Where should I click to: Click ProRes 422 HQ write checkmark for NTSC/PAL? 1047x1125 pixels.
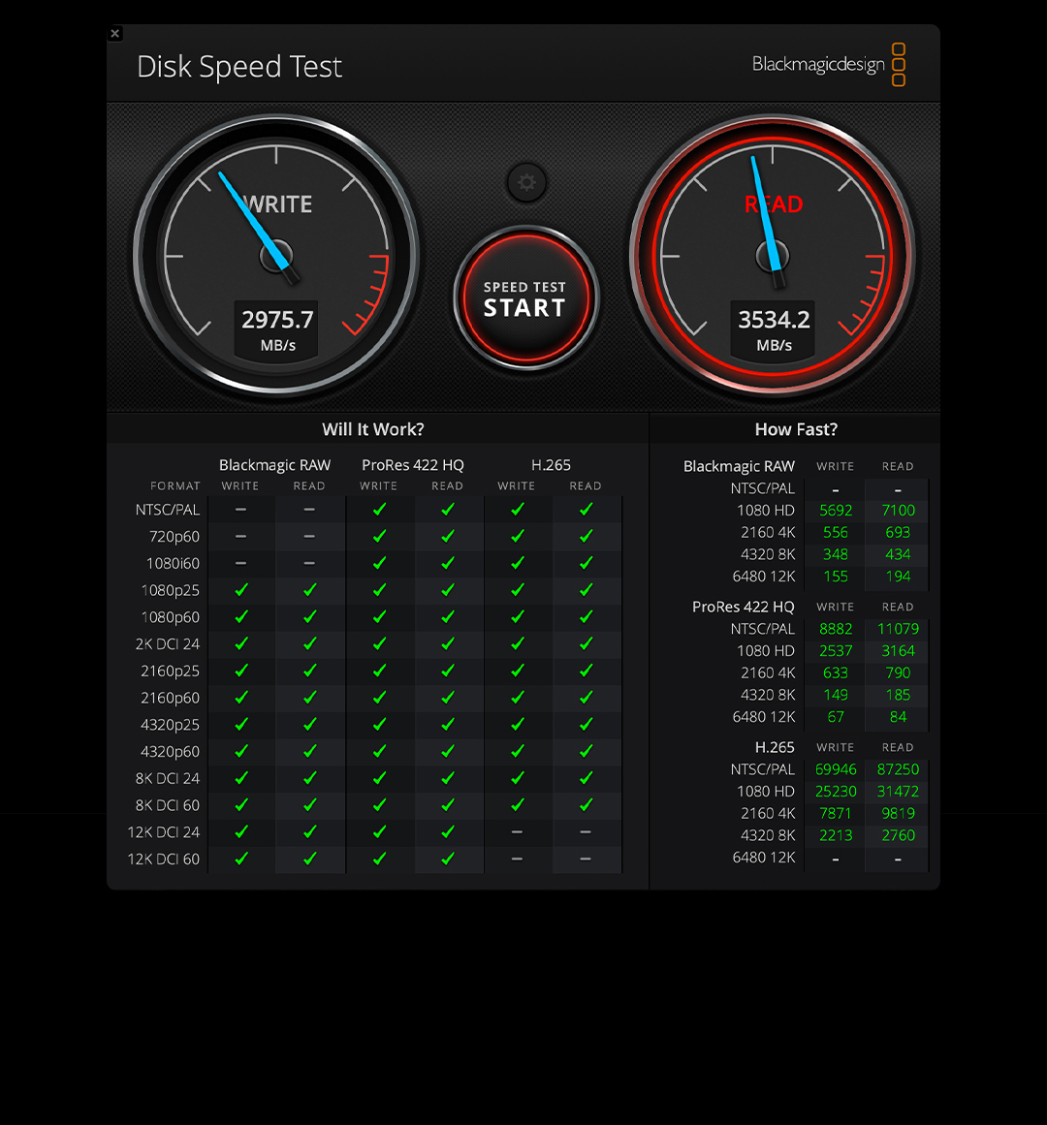[379, 509]
